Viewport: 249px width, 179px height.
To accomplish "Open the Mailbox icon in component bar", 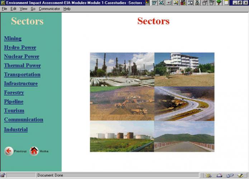I will click(x=219, y=175).
